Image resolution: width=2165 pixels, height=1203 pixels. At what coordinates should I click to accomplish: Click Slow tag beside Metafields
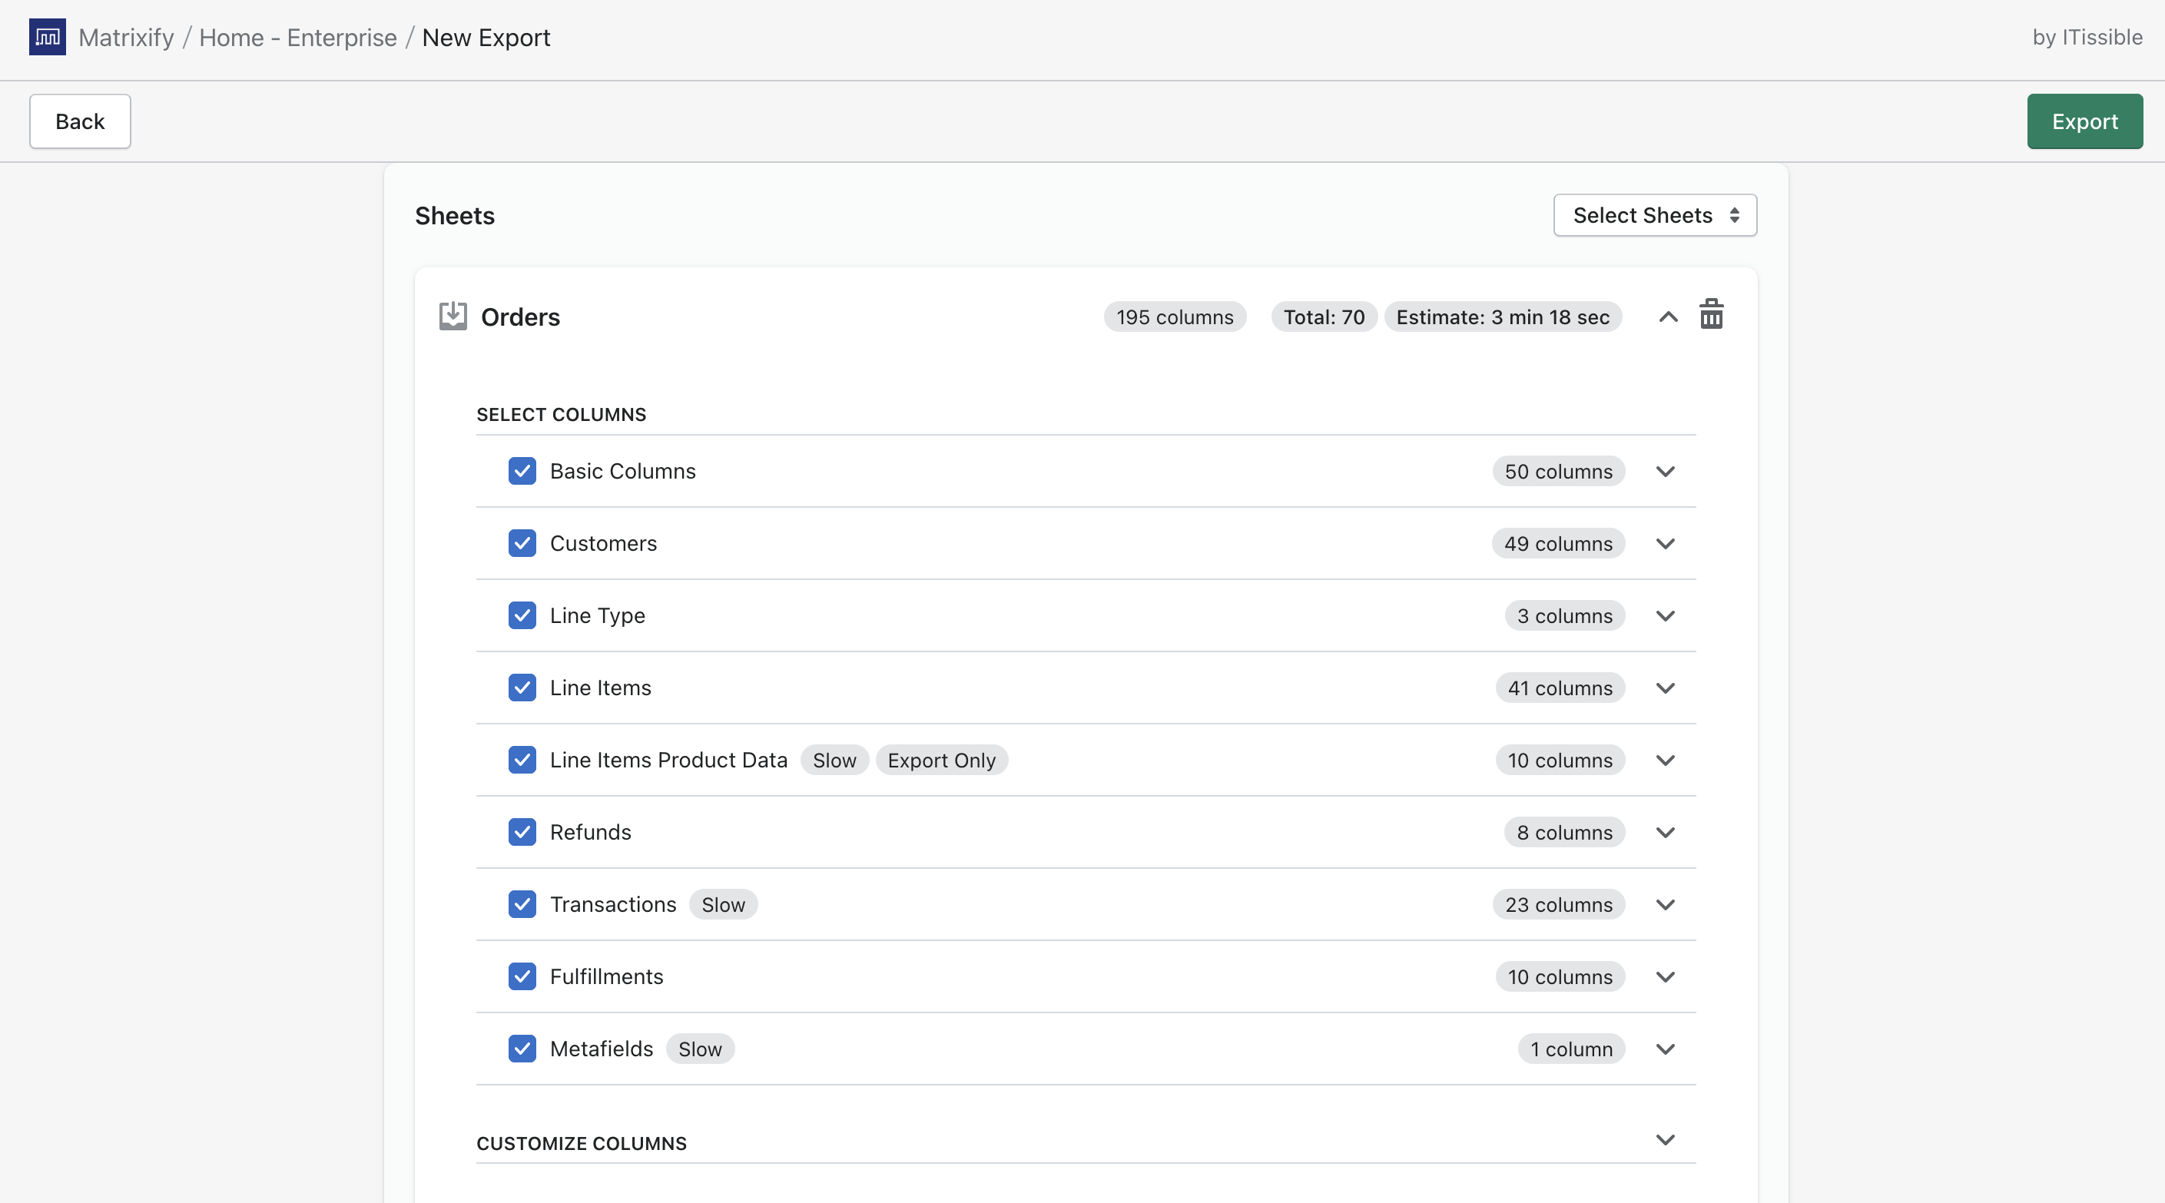699,1049
